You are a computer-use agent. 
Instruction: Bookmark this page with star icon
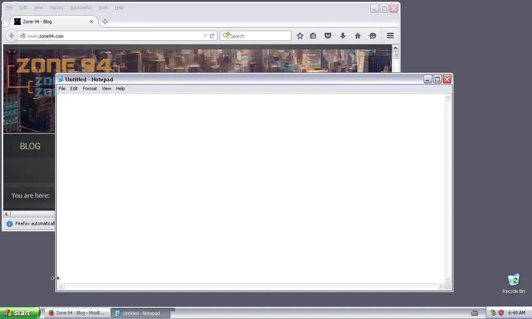[300, 36]
